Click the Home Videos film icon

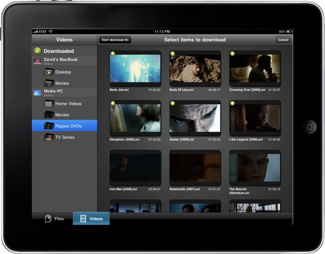click(48, 104)
